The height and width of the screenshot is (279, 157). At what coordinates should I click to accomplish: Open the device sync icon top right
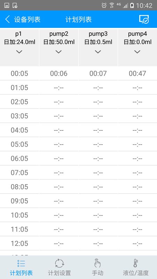(x=144, y=19)
